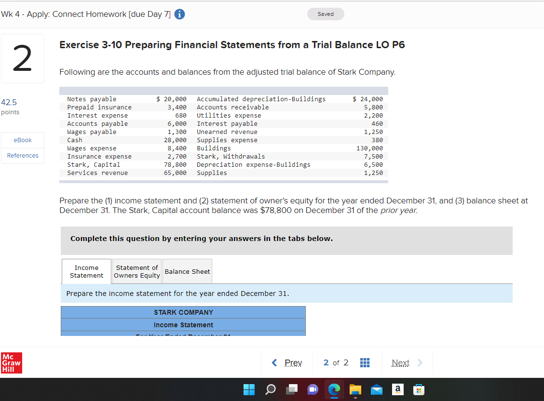Screen dimensions: 544x401
Task: Click the left chevron beside Prev
Action: (274, 362)
